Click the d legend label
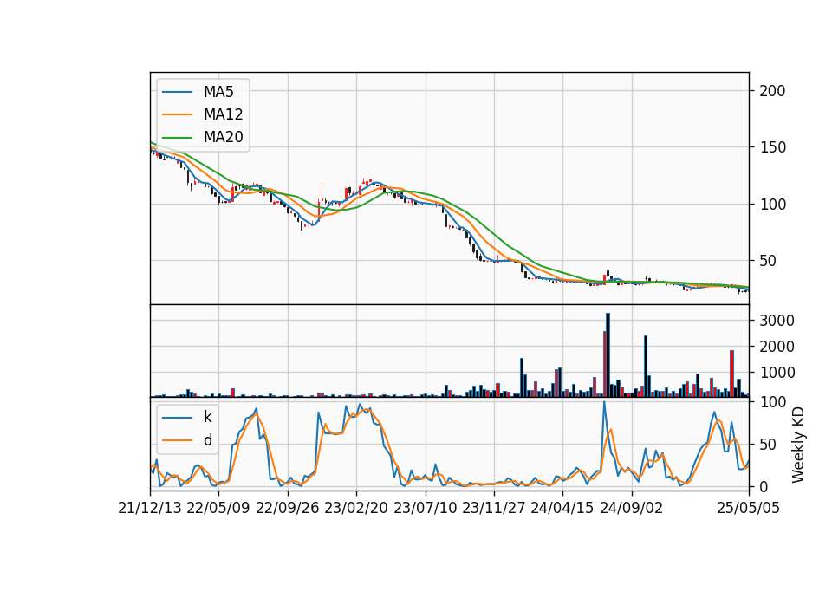Image resolution: width=832 pixels, height=598 pixels. 207,440
